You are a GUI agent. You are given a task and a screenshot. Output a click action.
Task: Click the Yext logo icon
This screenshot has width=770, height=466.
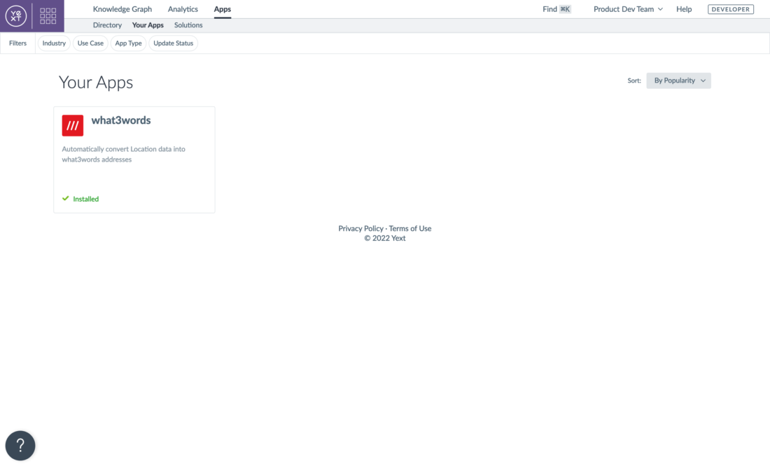click(x=15, y=15)
